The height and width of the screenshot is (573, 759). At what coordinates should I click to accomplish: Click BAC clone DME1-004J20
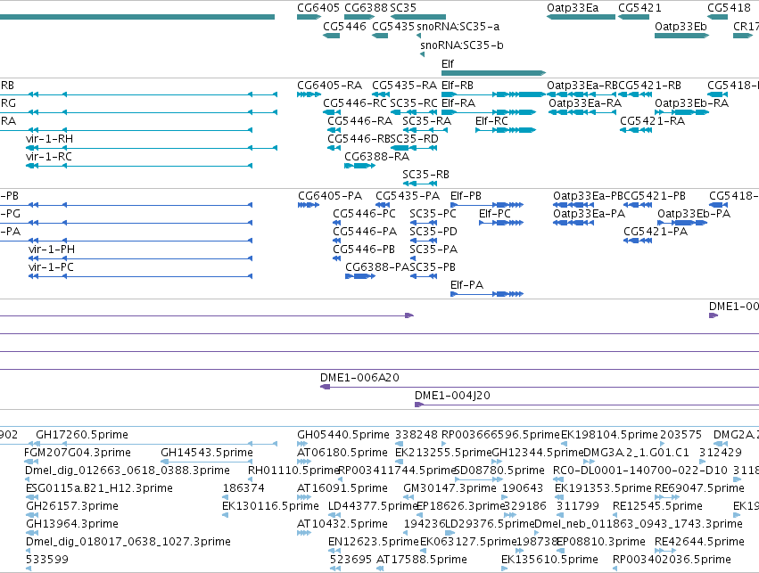click(452, 396)
